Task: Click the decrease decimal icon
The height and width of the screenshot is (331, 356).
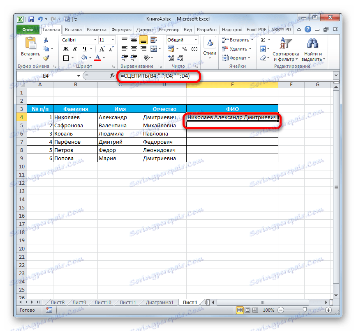Action: (x=180, y=58)
